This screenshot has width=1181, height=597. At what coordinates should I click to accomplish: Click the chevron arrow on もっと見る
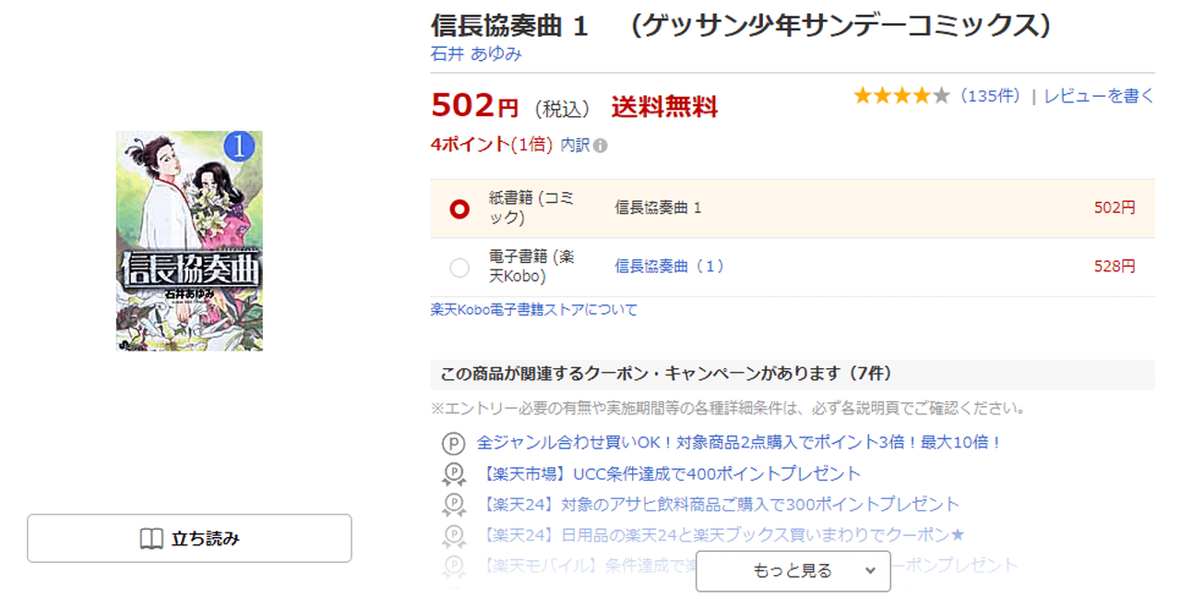[x=870, y=571]
